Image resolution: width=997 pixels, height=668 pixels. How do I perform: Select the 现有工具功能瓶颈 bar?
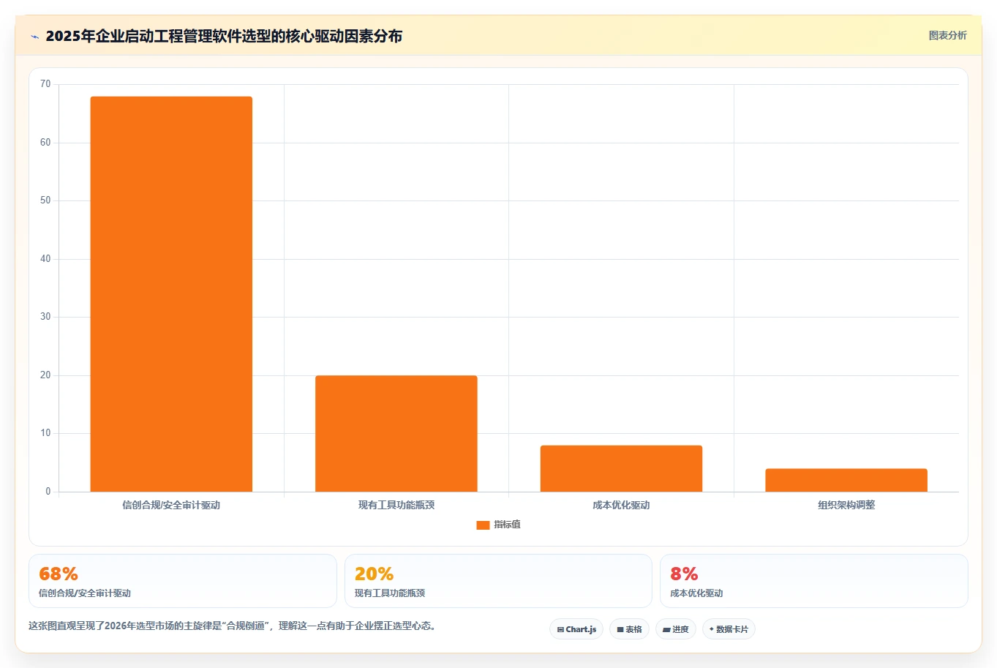[396, 434]
